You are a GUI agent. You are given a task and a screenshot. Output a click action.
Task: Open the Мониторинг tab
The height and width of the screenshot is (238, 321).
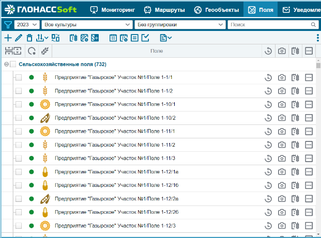[x=113, y=10]
